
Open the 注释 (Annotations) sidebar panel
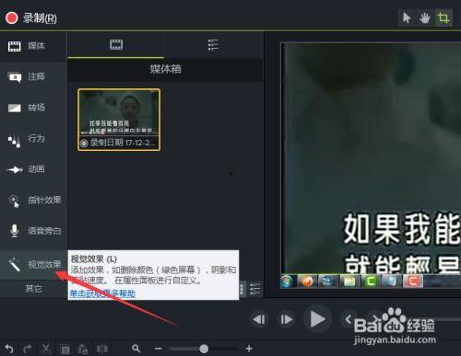point(33,76)
